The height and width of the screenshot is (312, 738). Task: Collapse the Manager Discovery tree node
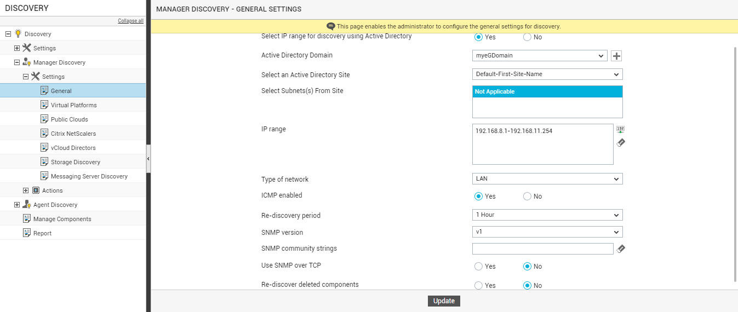(x=17, y=62)
